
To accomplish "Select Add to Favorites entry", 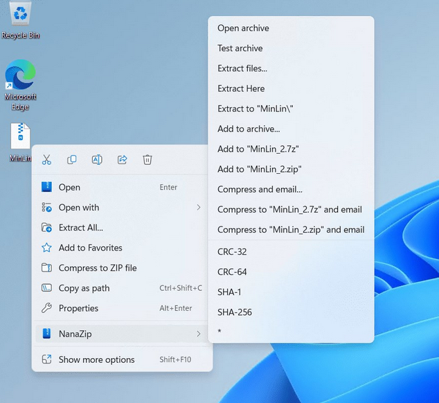I will [x=122, y=248].
